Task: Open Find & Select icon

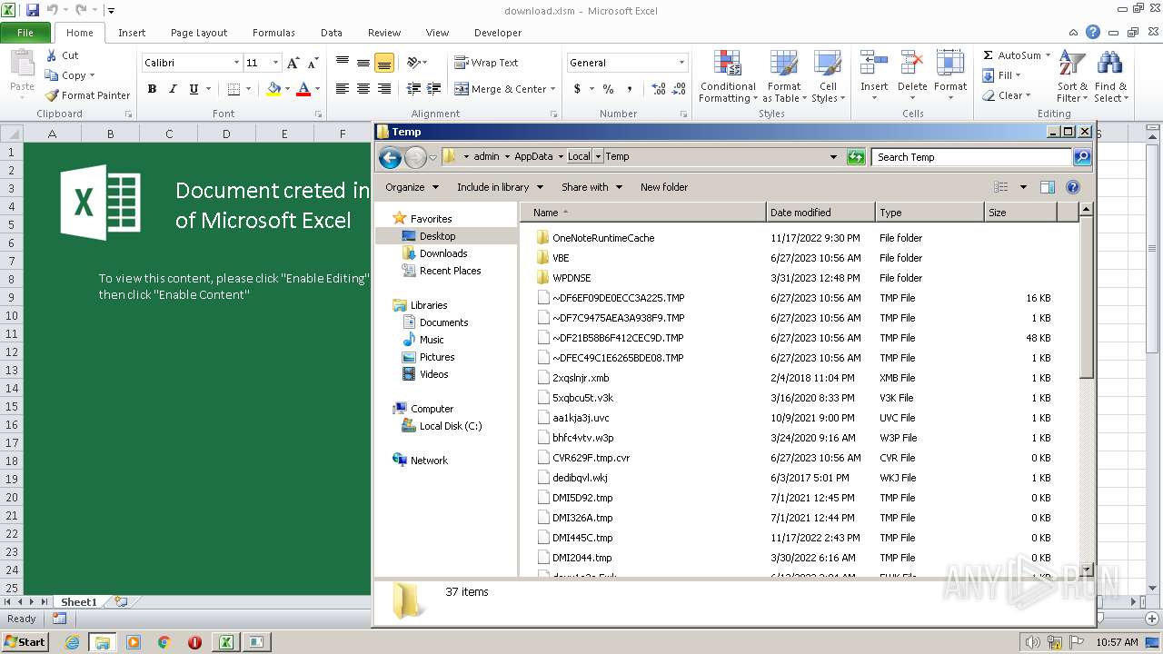Action: (x=1109, y=64)
